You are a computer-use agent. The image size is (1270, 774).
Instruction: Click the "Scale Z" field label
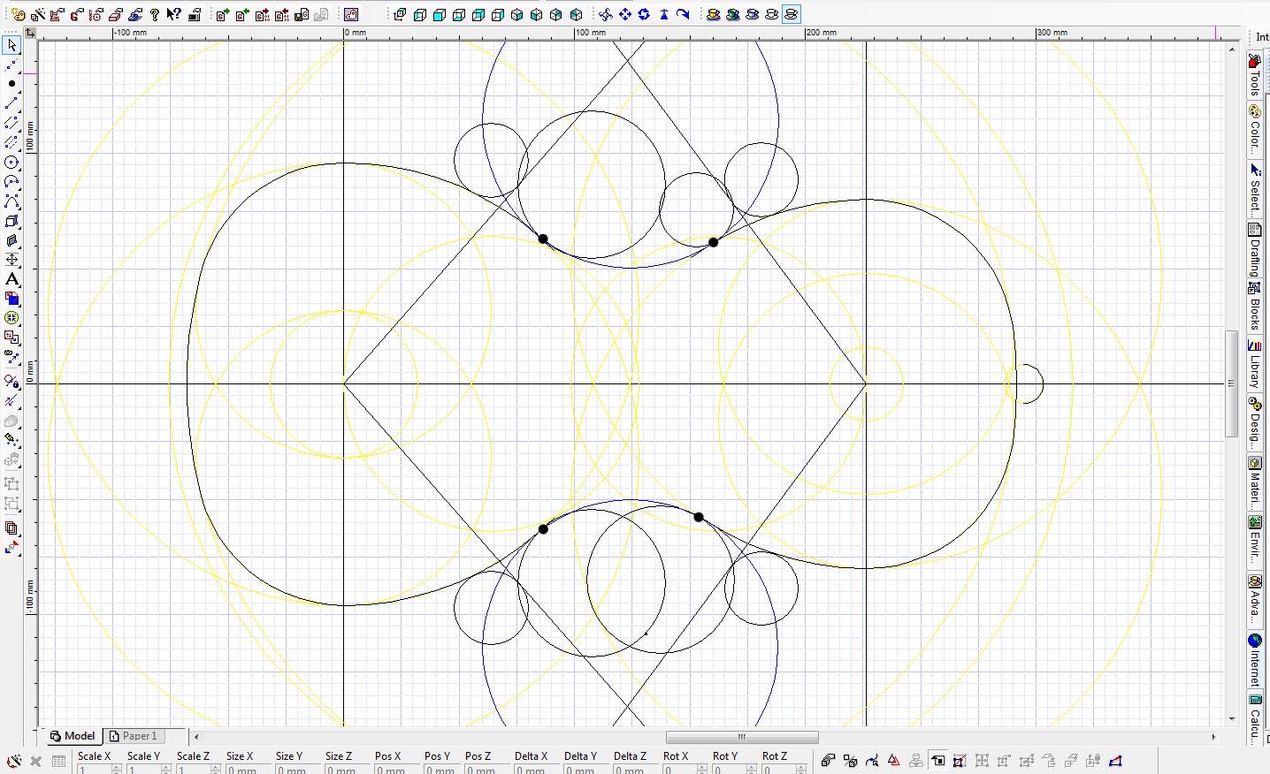(x=193, y=756)
